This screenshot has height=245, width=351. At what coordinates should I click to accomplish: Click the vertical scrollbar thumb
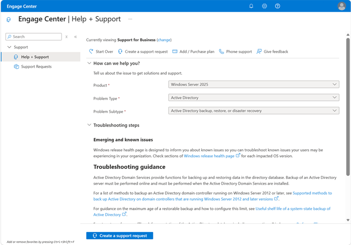(x=348, y=107)
